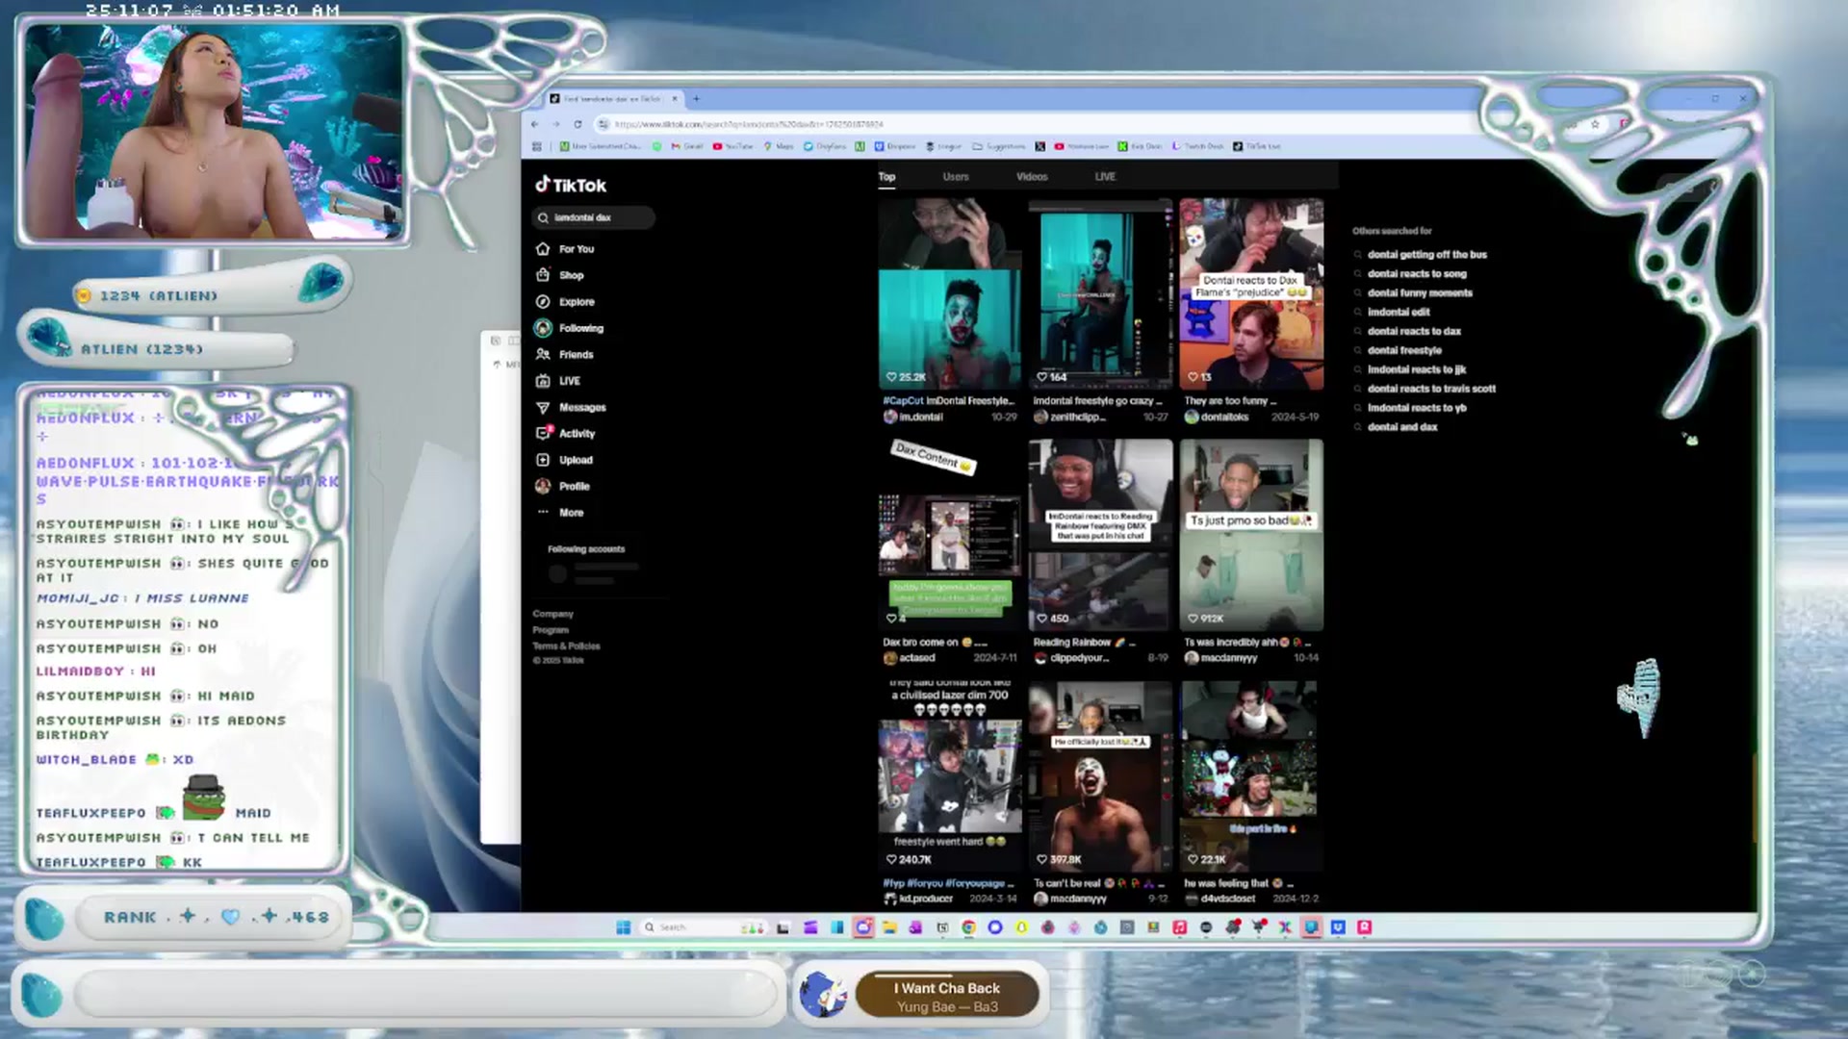Open the macdannyyy profile under 'Ts can't be real'
The width and height of the screenshot is (1848, 1039).
coord(1070,900)
